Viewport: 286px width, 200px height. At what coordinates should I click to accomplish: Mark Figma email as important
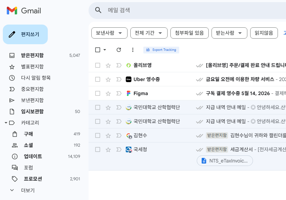[119, 93]
